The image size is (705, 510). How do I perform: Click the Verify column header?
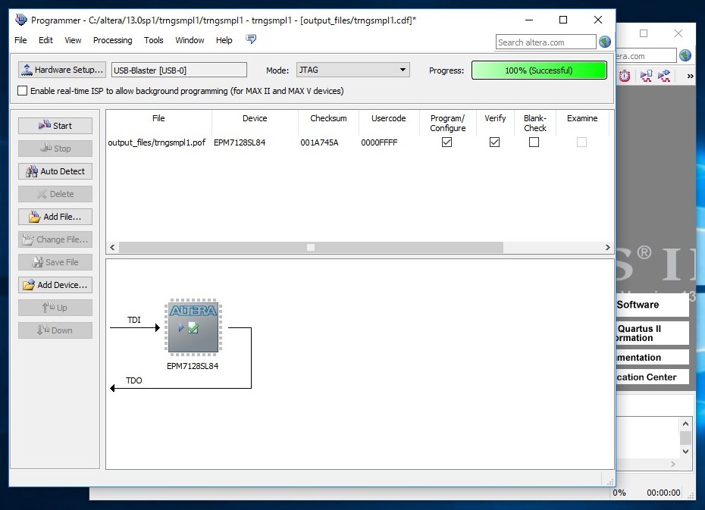(495, 118)
